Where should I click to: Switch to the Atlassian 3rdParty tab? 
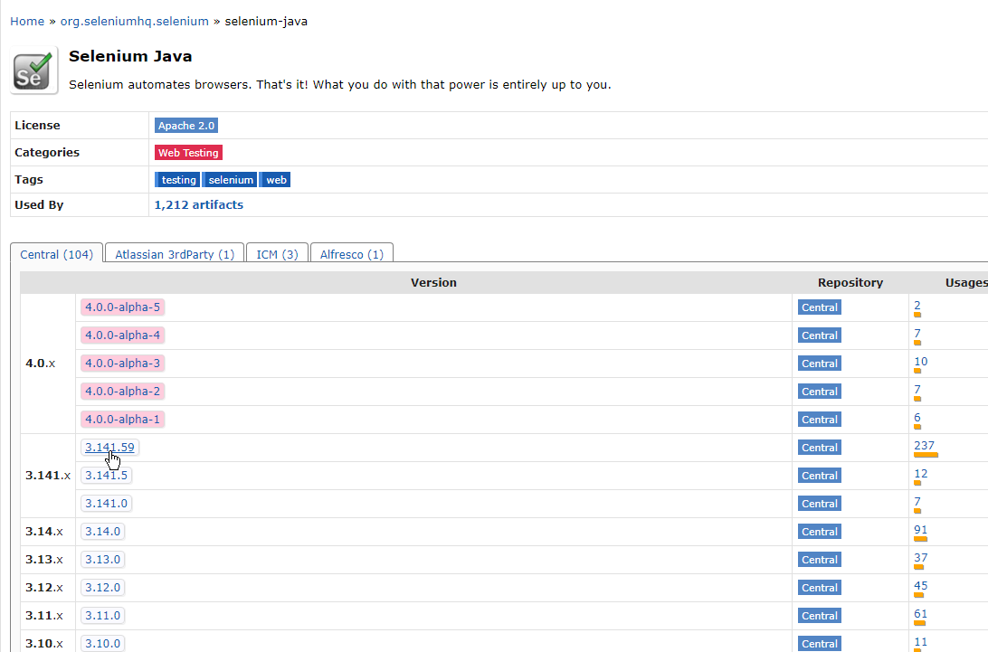click(x=175, y=254)
